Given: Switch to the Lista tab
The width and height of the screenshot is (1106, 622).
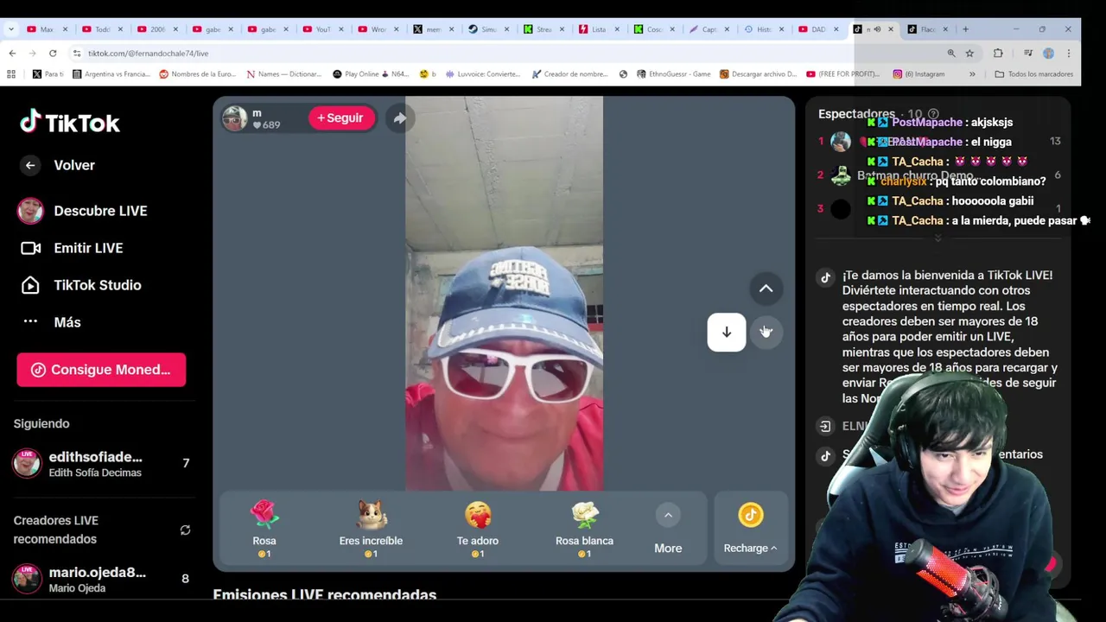Looking at the screenshot, I should click(599, 29).
